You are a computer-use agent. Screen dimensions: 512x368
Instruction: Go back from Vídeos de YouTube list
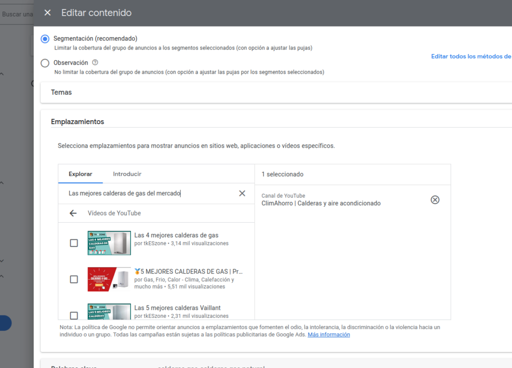tap(73, 213)
